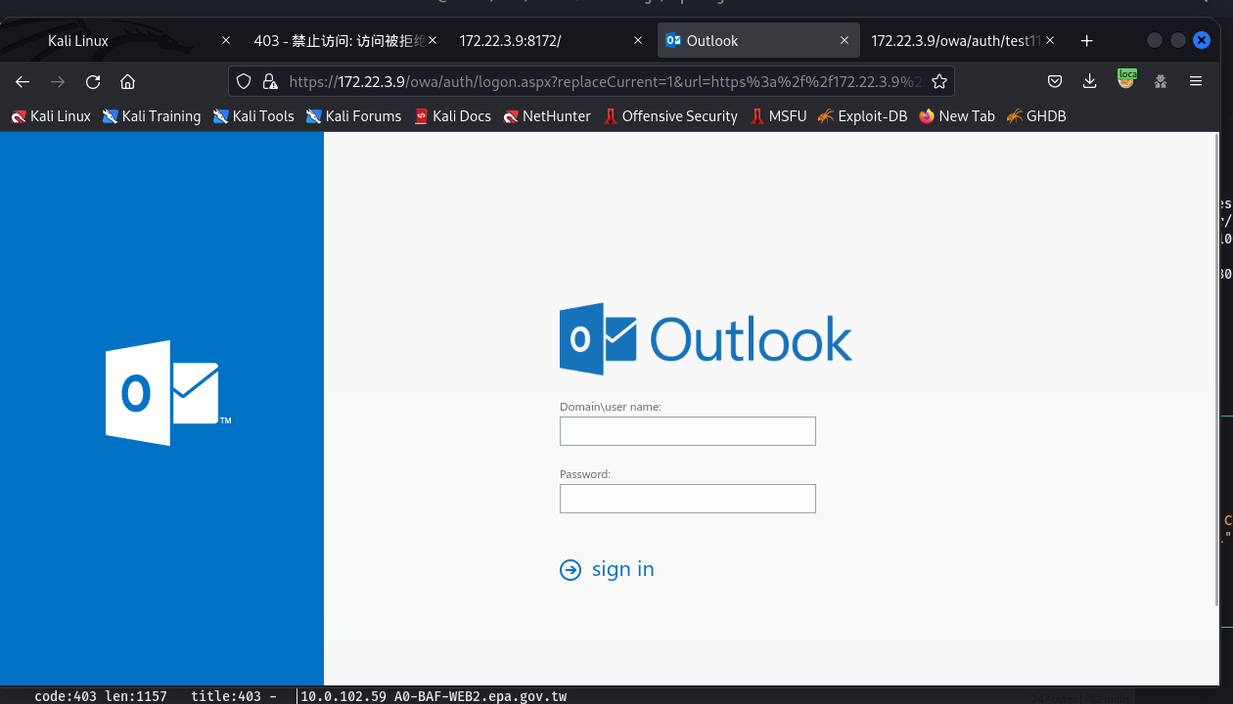Click the A0-BAF-WEB2.epa.gov.tw terminal text
Screen dimensions: 1233x704
[x=480, y=696]
